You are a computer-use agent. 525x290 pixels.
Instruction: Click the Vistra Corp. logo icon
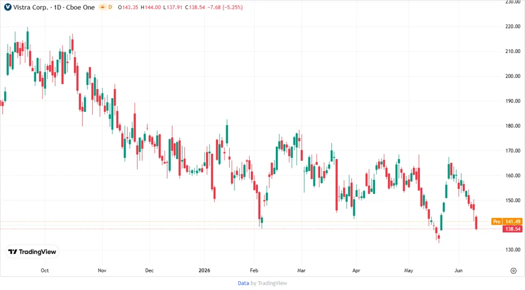8,7
